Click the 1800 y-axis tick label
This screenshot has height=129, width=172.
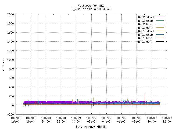coord(10,23)
